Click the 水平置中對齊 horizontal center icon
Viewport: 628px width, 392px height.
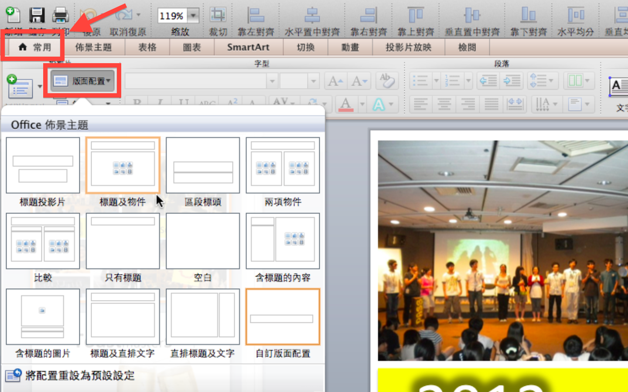[312, 15]
